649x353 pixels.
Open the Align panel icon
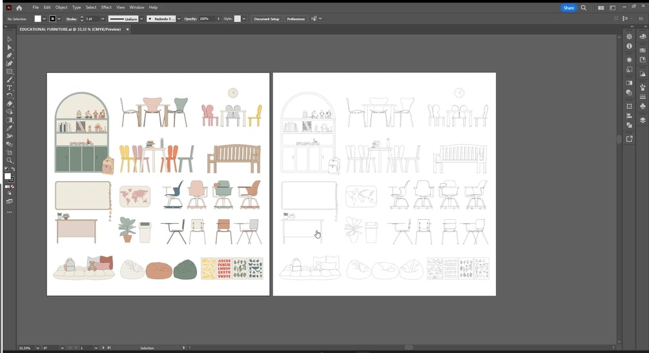coord(629,116)
